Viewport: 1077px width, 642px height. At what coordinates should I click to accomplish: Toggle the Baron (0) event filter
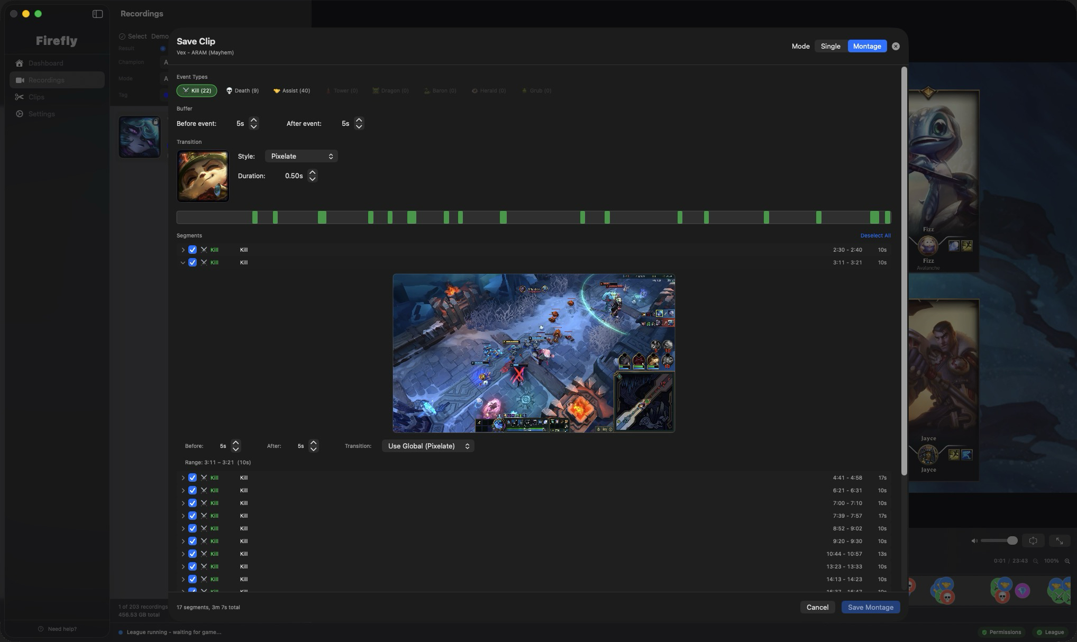440,90
